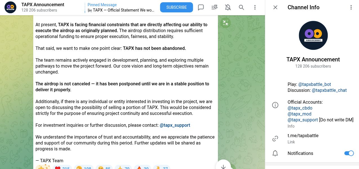Viewport: 359px width, 169px height.
Task: Click the TAPX Announcement title in chat header
Action: pyautogui.click(x=43, y=5)
